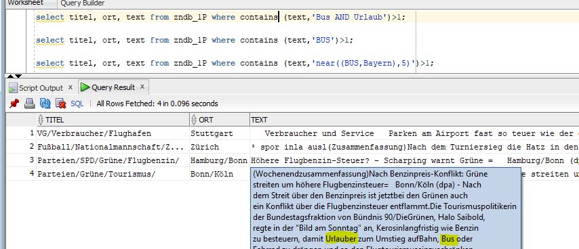Select row number 4 header
This screenshot has height=249, width=579.
(22, 174)
